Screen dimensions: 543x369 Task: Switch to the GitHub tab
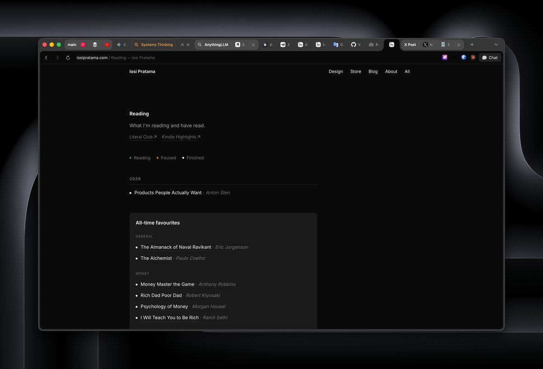point(356,45)
